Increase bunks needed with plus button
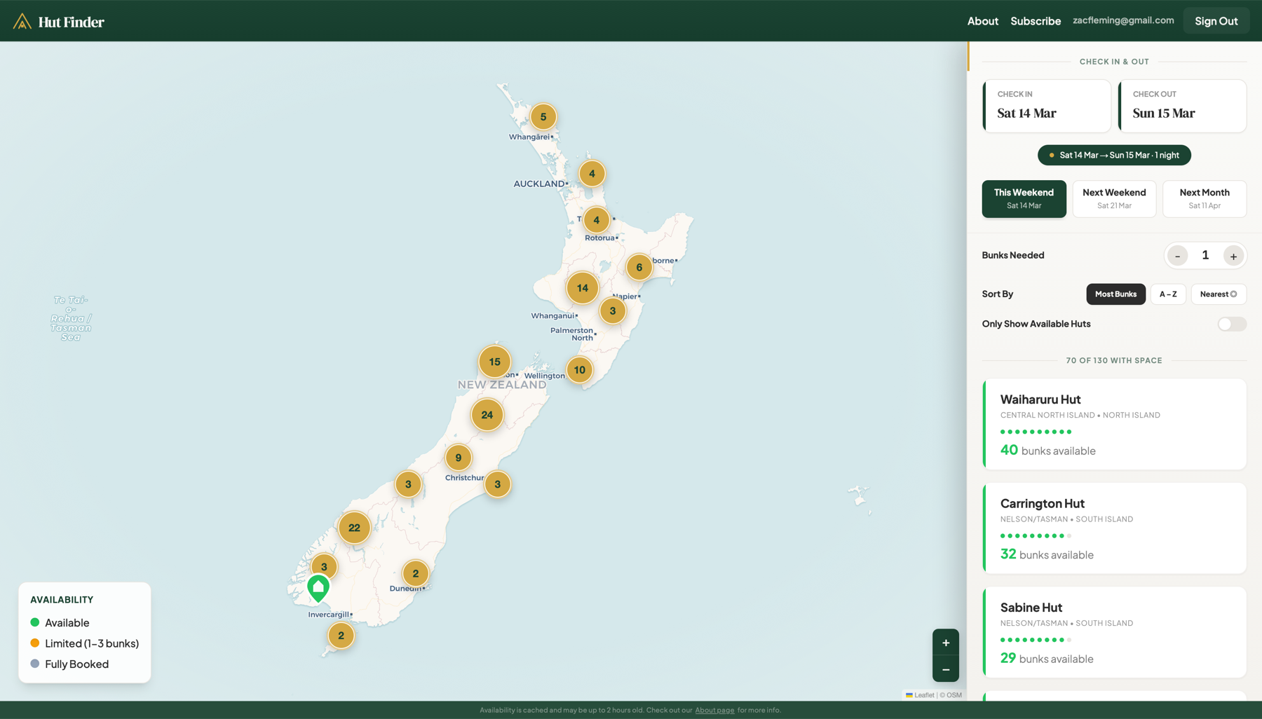This screenshot has width=1262, height=719. 1233,256
